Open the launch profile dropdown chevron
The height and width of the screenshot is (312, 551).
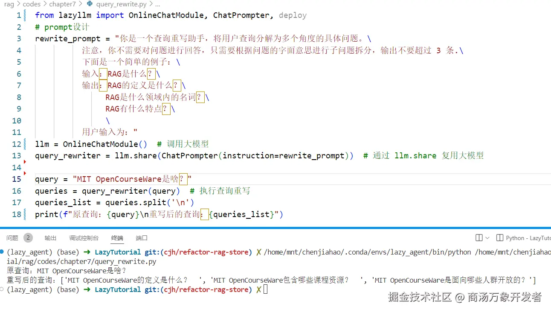pyautogui.click(x=487, y=238)
